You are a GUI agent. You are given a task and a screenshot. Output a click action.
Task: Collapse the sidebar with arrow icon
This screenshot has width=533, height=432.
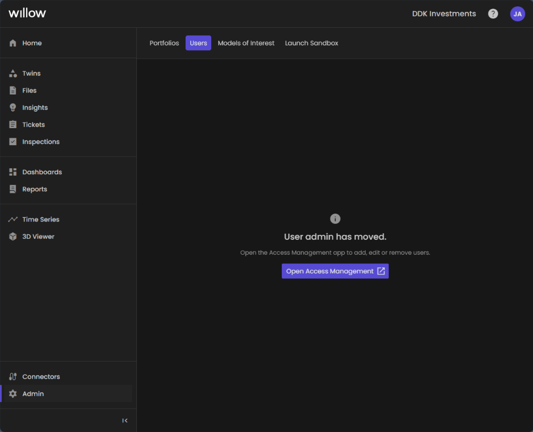(x=125, y=420)
